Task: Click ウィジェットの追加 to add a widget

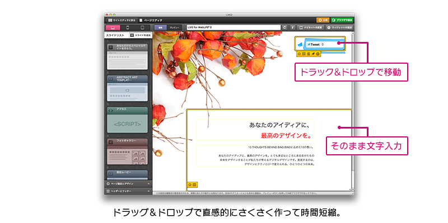Action: coord(339,27)
